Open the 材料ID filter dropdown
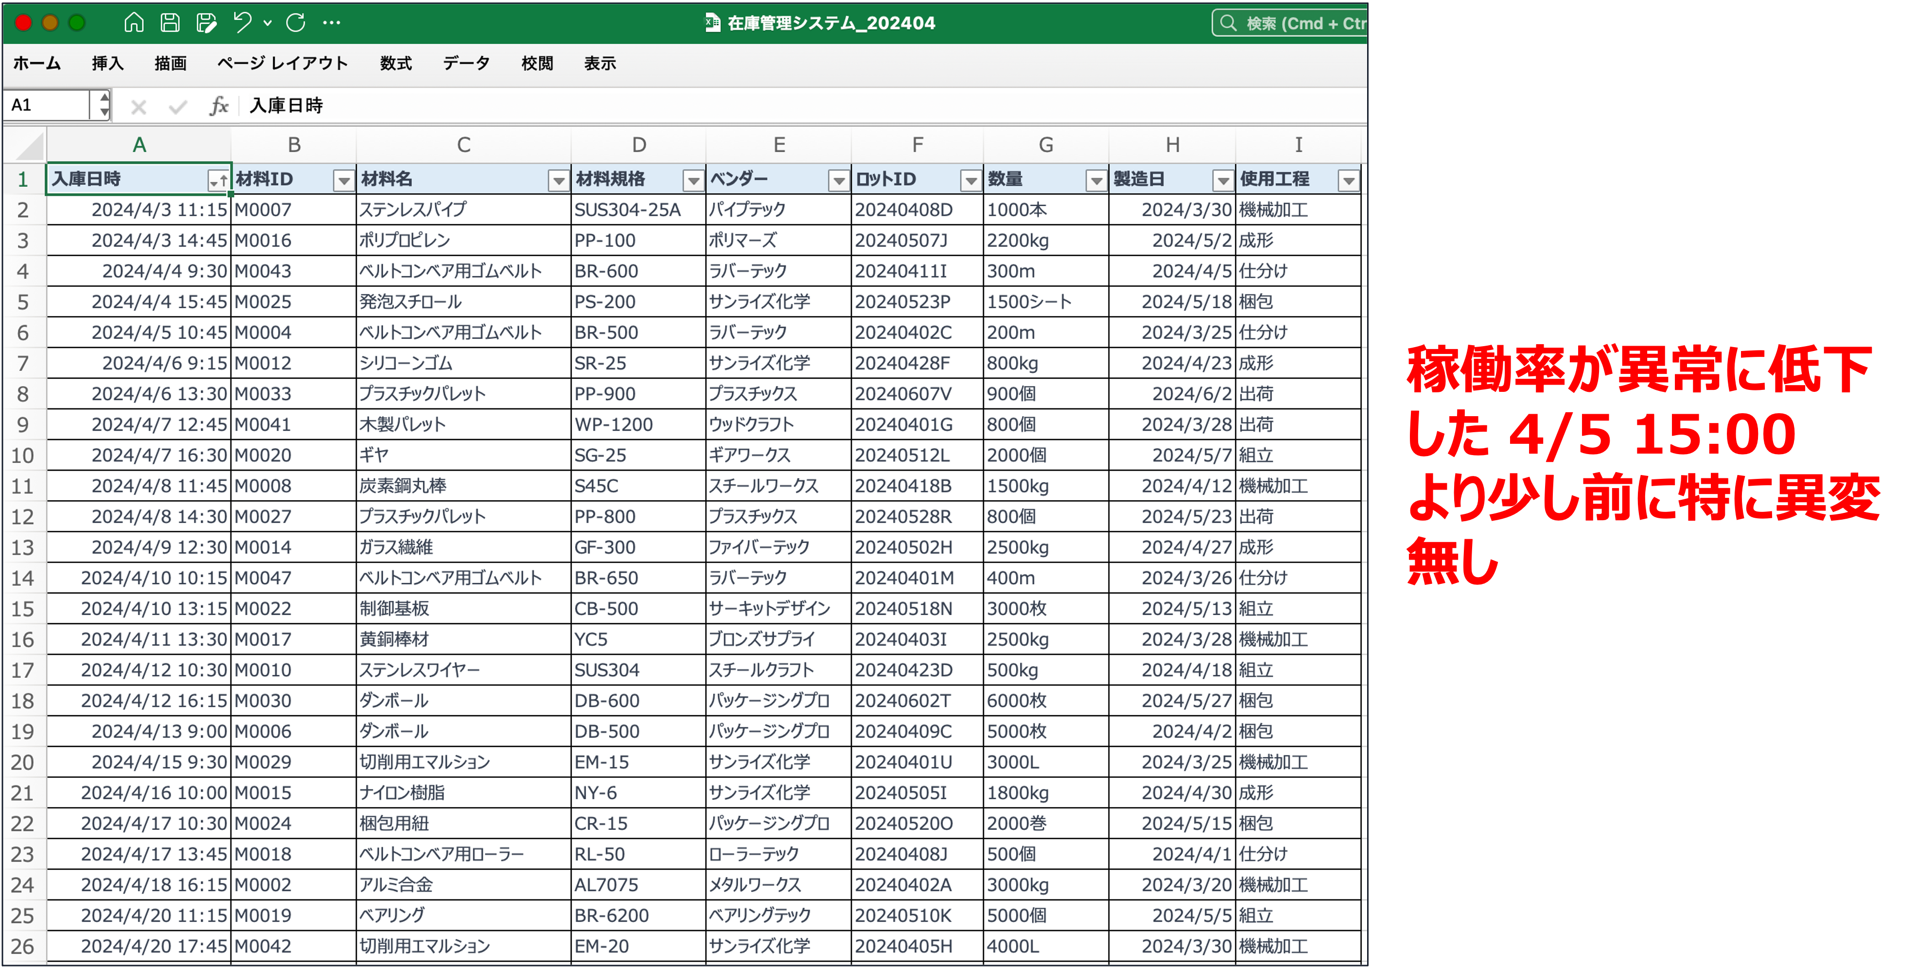The image size is (1916, 967). tap(343, 180)
